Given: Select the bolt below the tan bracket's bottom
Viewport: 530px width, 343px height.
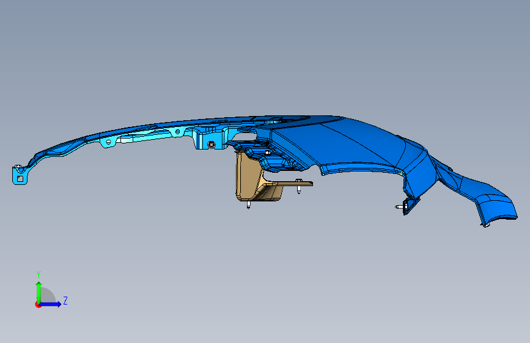Looking at the screenshot, I should click(x=248, y=205).
